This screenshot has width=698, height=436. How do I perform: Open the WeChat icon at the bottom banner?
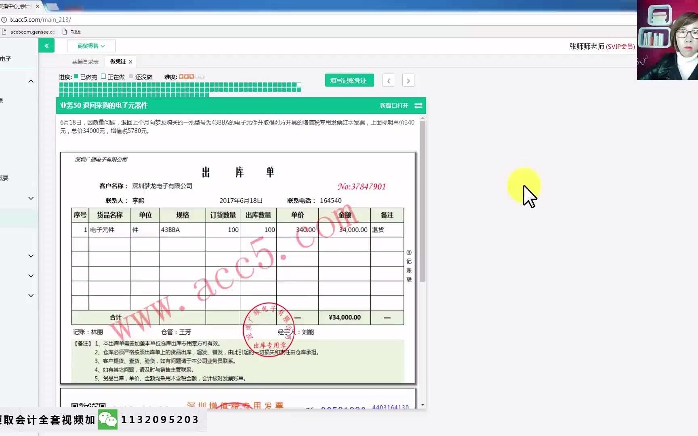107,420
